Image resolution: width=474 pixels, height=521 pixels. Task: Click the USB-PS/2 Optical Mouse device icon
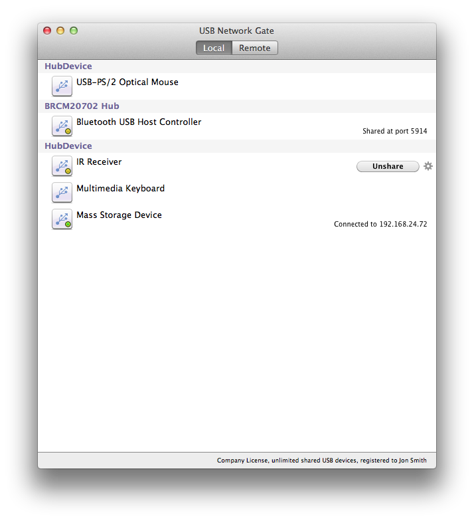coord(62,86)
